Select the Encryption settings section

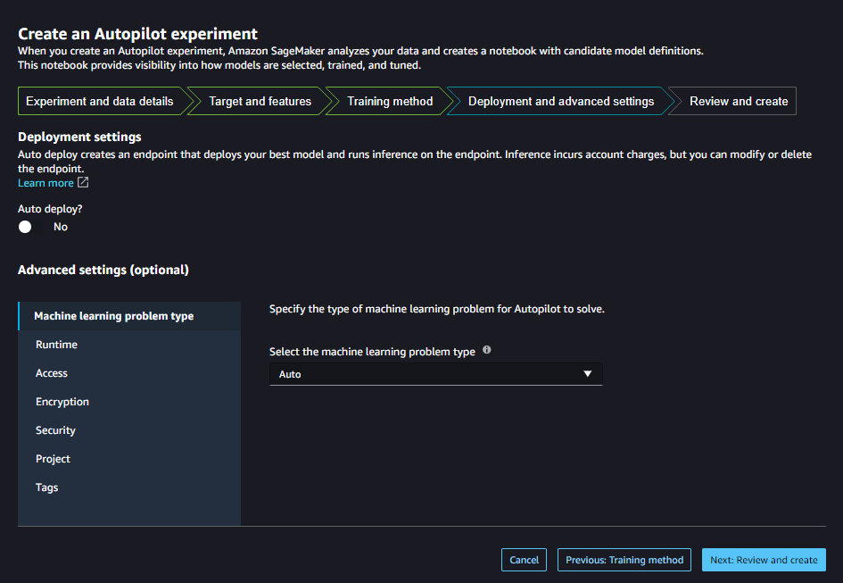pos(62,401)
